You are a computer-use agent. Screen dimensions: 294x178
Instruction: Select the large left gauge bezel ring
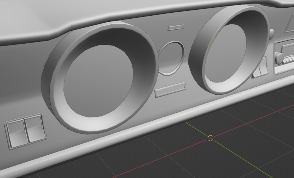click(100, 78)
